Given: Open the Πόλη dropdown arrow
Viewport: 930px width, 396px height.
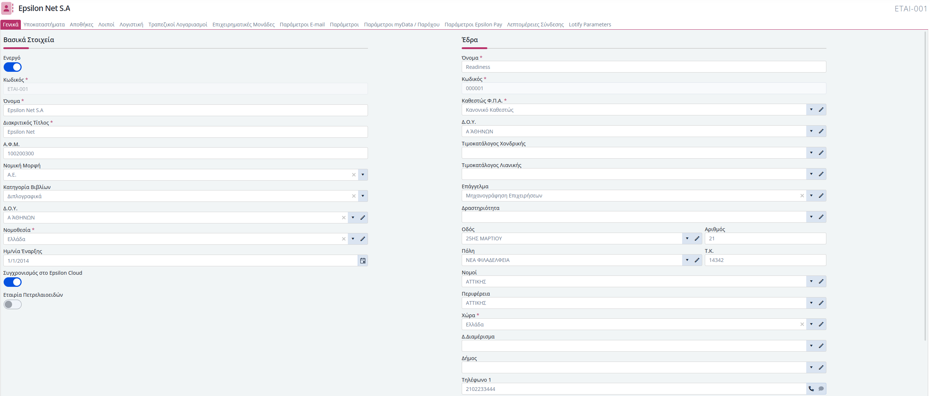Looking at the screenshot, I should (687, 260).
